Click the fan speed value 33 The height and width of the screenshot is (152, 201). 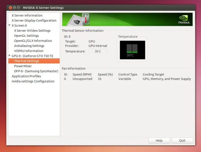pyautogui.click(x=100, y=79)
